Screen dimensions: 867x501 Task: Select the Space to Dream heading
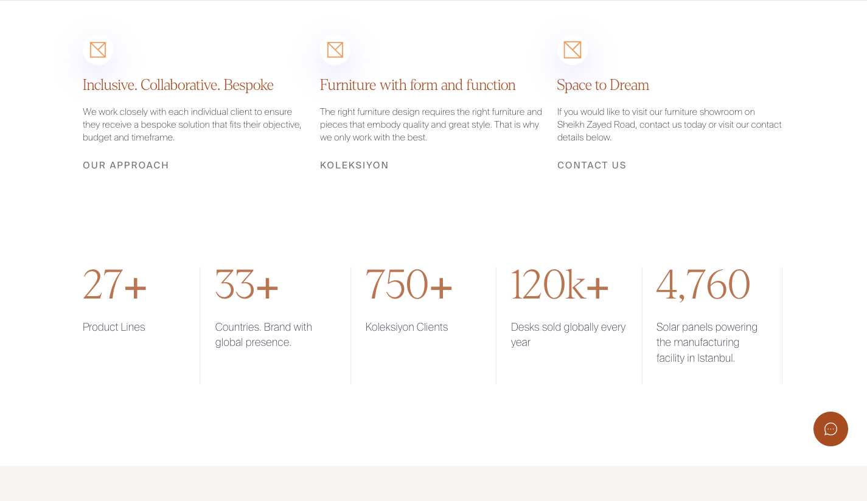[603, 85]
